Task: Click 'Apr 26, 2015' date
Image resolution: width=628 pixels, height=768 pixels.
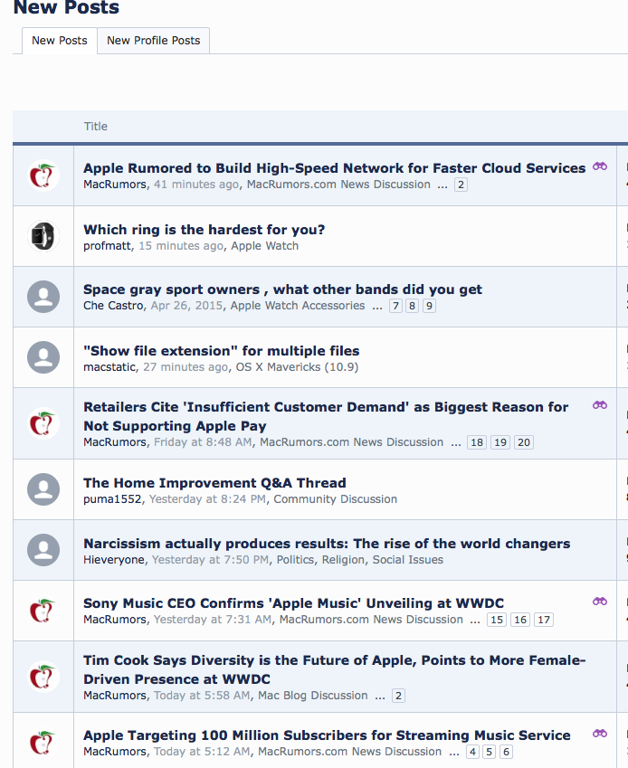Action: [x=186, y=306]
